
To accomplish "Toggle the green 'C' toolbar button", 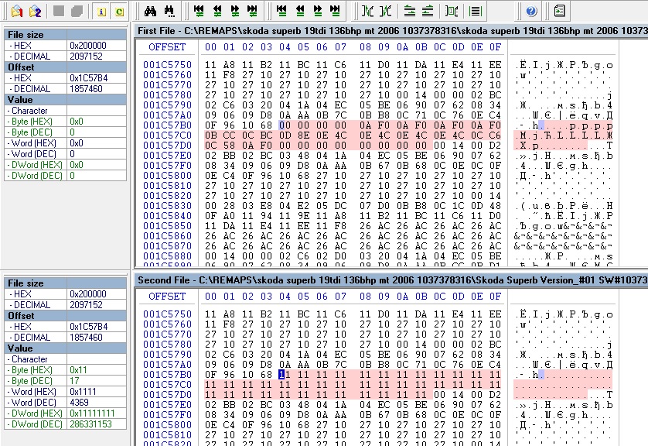I will 119,12.
